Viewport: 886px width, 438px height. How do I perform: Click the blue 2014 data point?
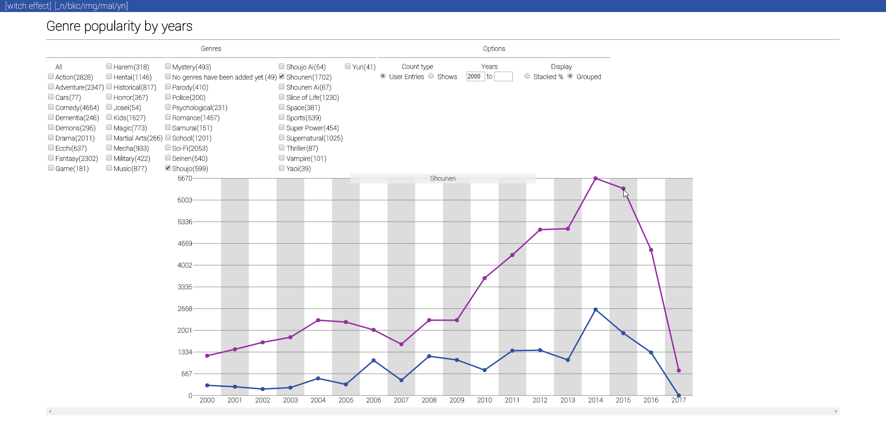tap(596, 310)
